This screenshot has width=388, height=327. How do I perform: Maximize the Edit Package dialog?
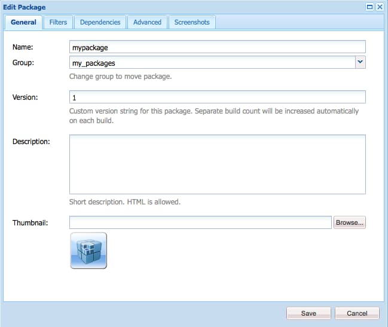[369, 7]
